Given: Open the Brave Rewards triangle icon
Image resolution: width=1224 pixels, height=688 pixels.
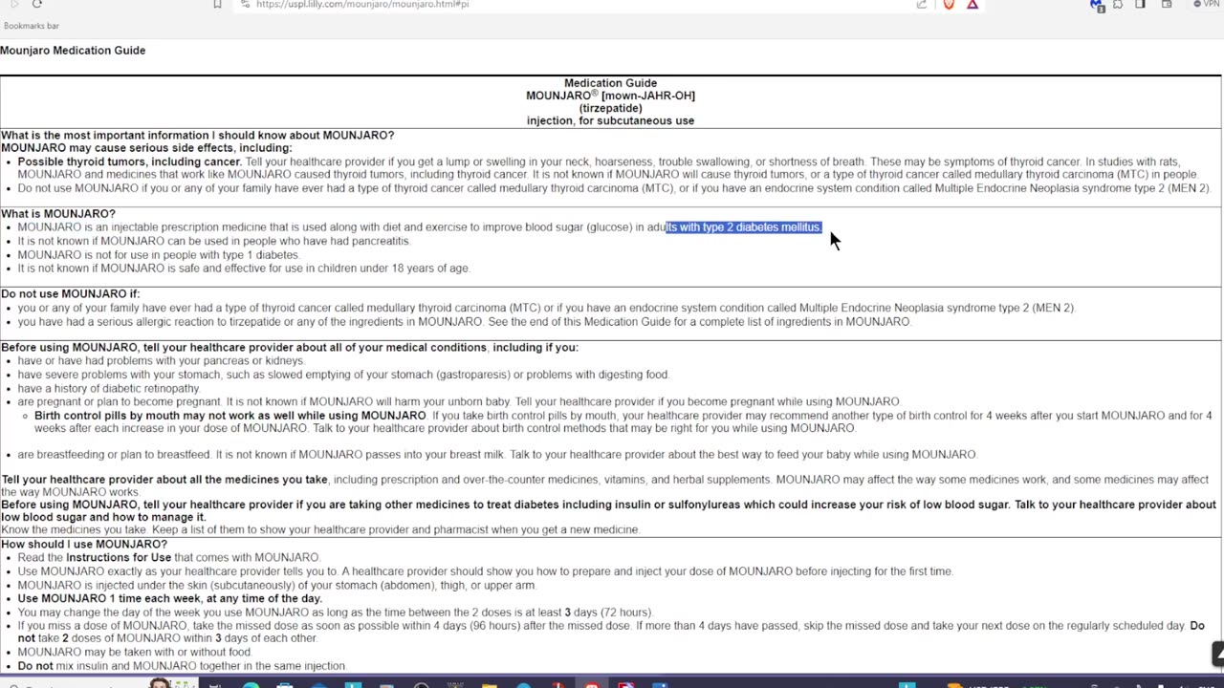Looking at the screenshot, I should 973,4.
